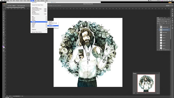Select the Crop tool
Image resolution: width=174 pixels, height=98 pixels.
click(x=4, y=17)
